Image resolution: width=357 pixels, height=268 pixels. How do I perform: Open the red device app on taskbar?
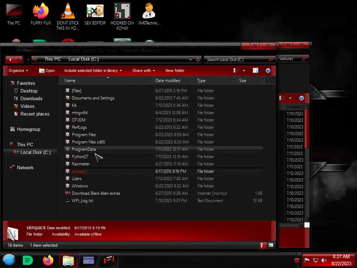coord(109,260)
